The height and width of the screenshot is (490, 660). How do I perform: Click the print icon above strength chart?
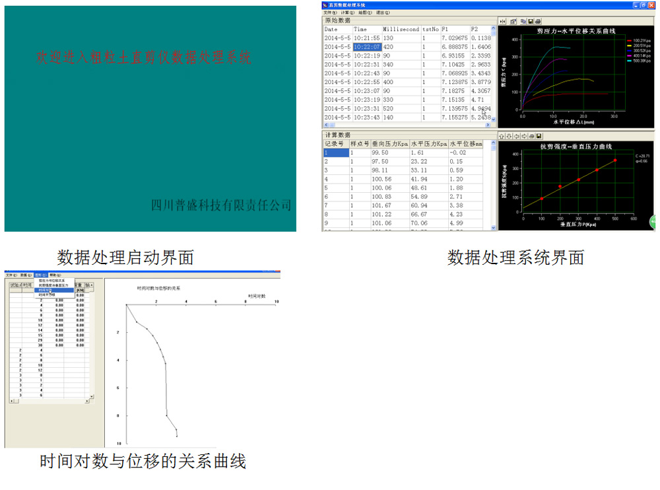pyautogui.click(x=531, y=136)
